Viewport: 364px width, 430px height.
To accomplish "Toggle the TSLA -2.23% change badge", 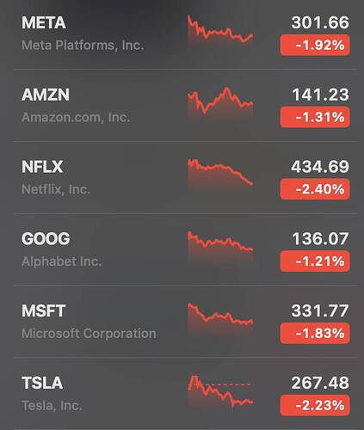I will click(315, 405).
